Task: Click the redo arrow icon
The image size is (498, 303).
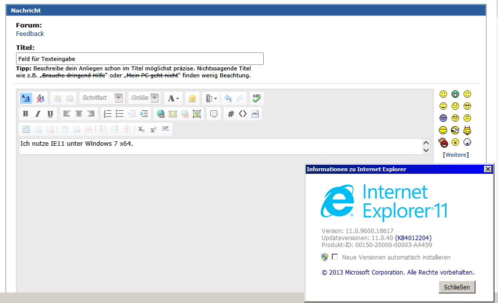Action: 240,98
